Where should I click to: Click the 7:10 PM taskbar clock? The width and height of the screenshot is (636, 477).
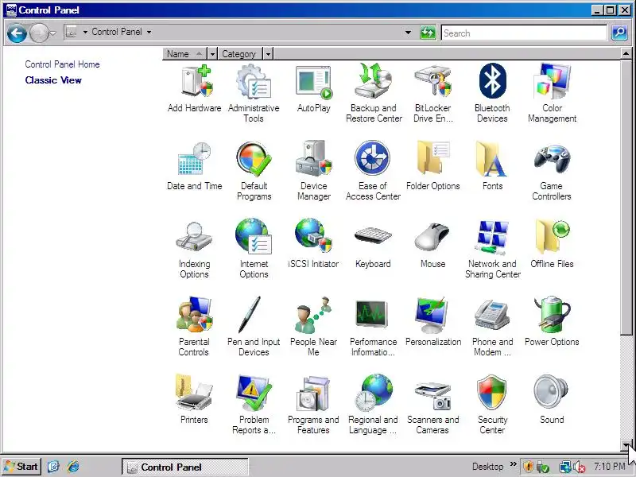[x=609, y=467]
